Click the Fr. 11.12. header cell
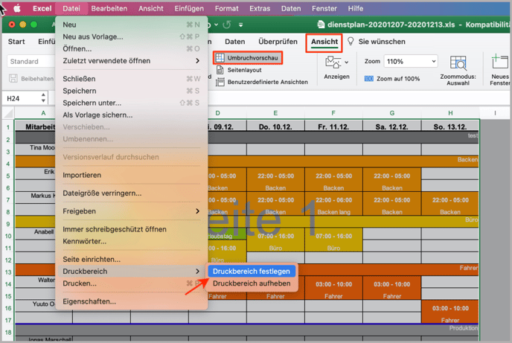The image size is (512, 343). pos(333,126)
